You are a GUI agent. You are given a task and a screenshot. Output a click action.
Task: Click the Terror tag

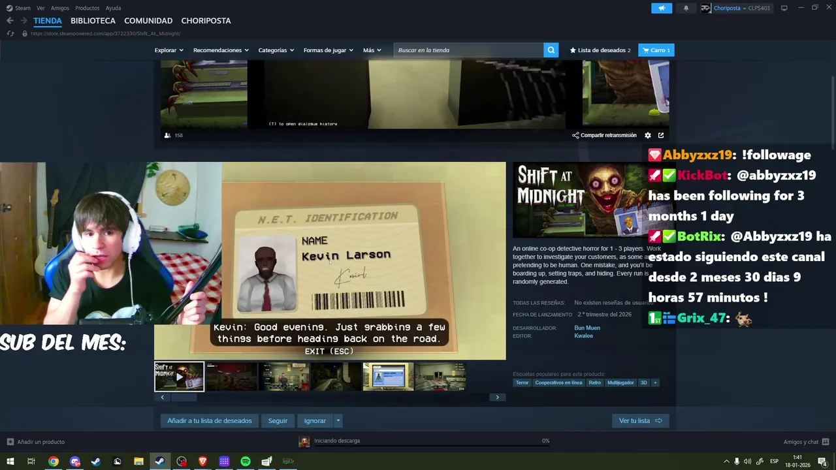[x=522, y=383]
